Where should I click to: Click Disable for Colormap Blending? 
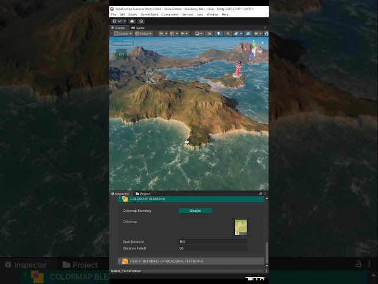[195, 211]
